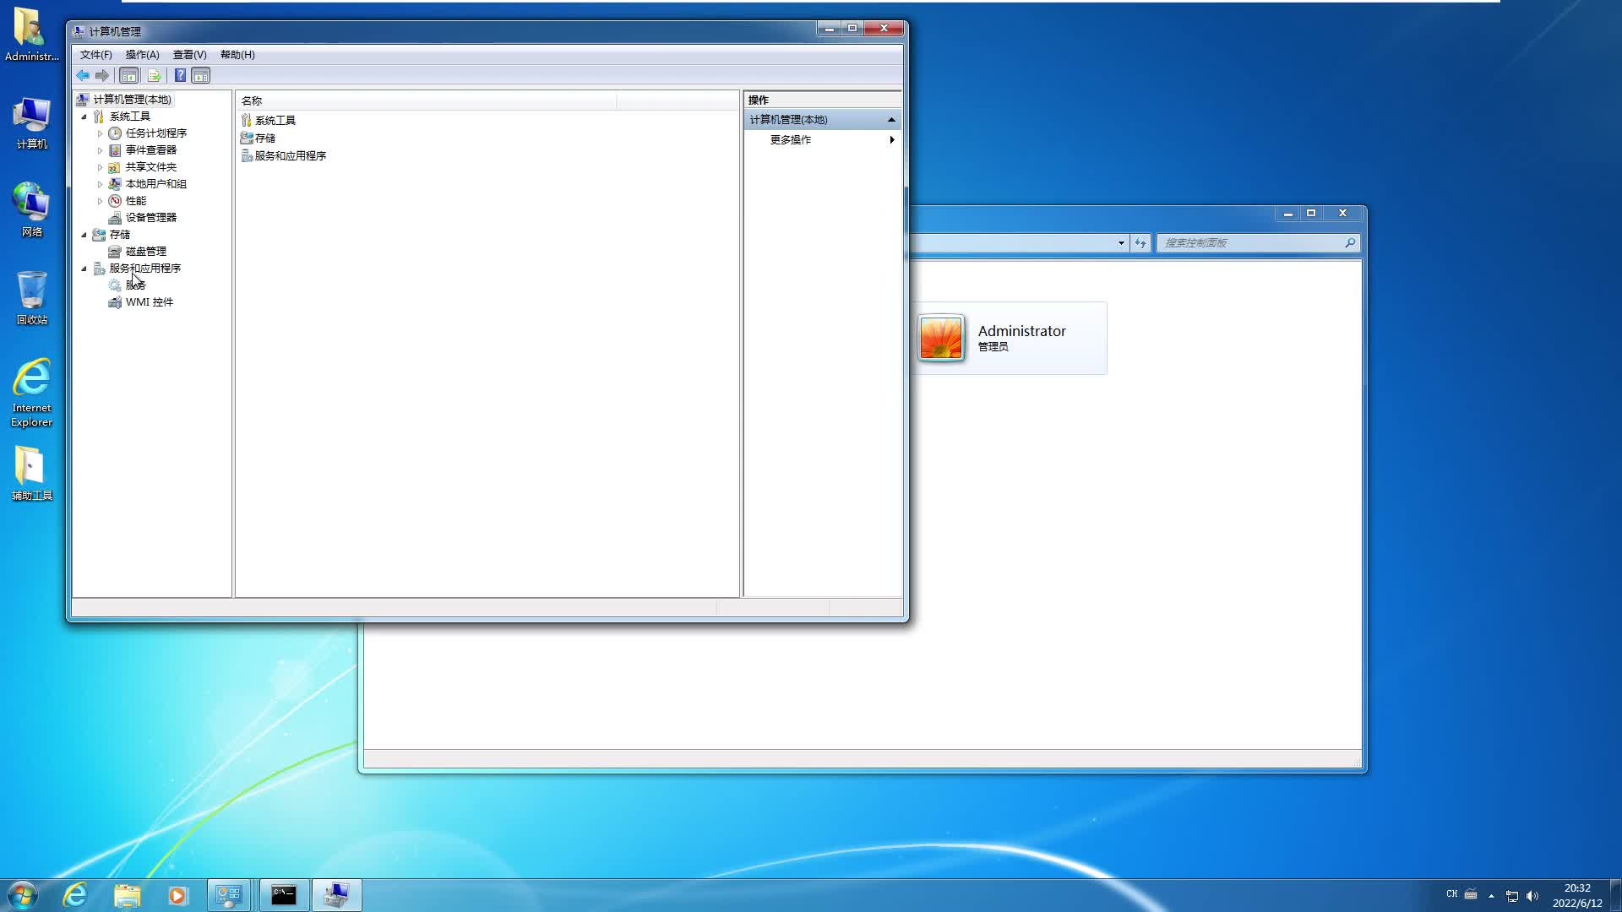Image resolution: width=1622 pixels, height=912 pixels.
Task: Open 设备管理器 in the tree
Action: click(x=151, y=218)
